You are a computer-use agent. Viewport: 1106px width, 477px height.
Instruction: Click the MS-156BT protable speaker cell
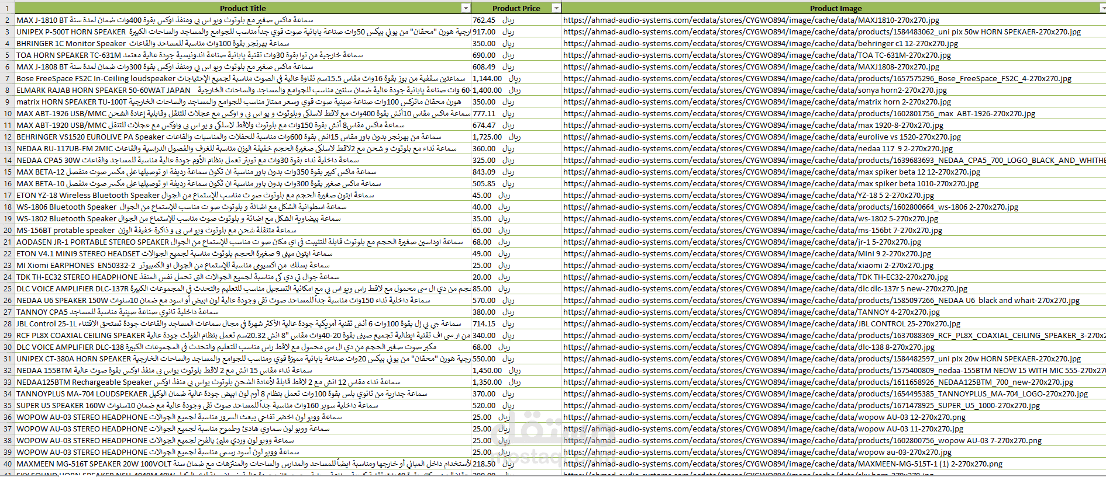[243, 230]
